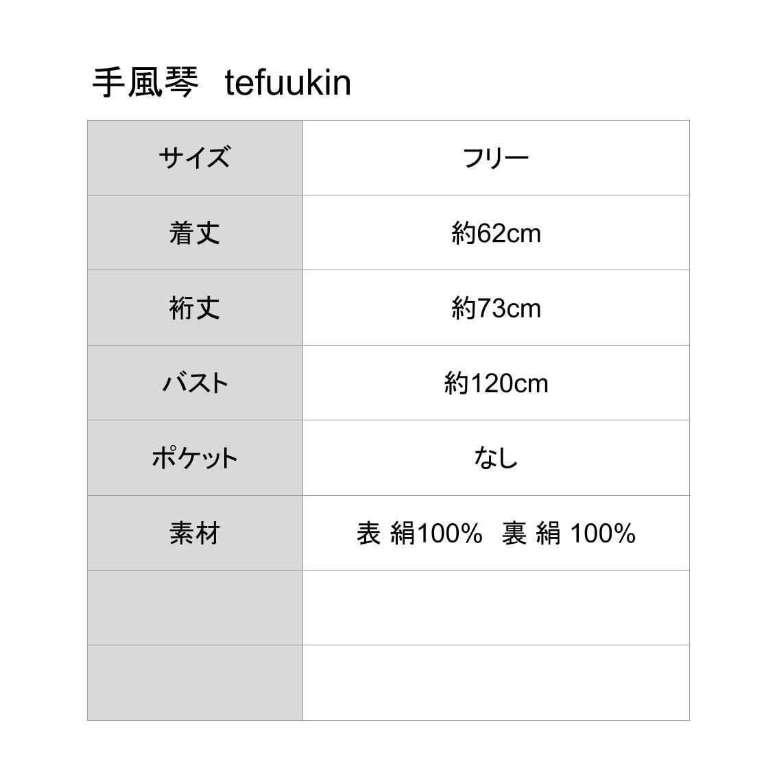
Task: Select the ポケット row label
Action: (x=195, y=457)
